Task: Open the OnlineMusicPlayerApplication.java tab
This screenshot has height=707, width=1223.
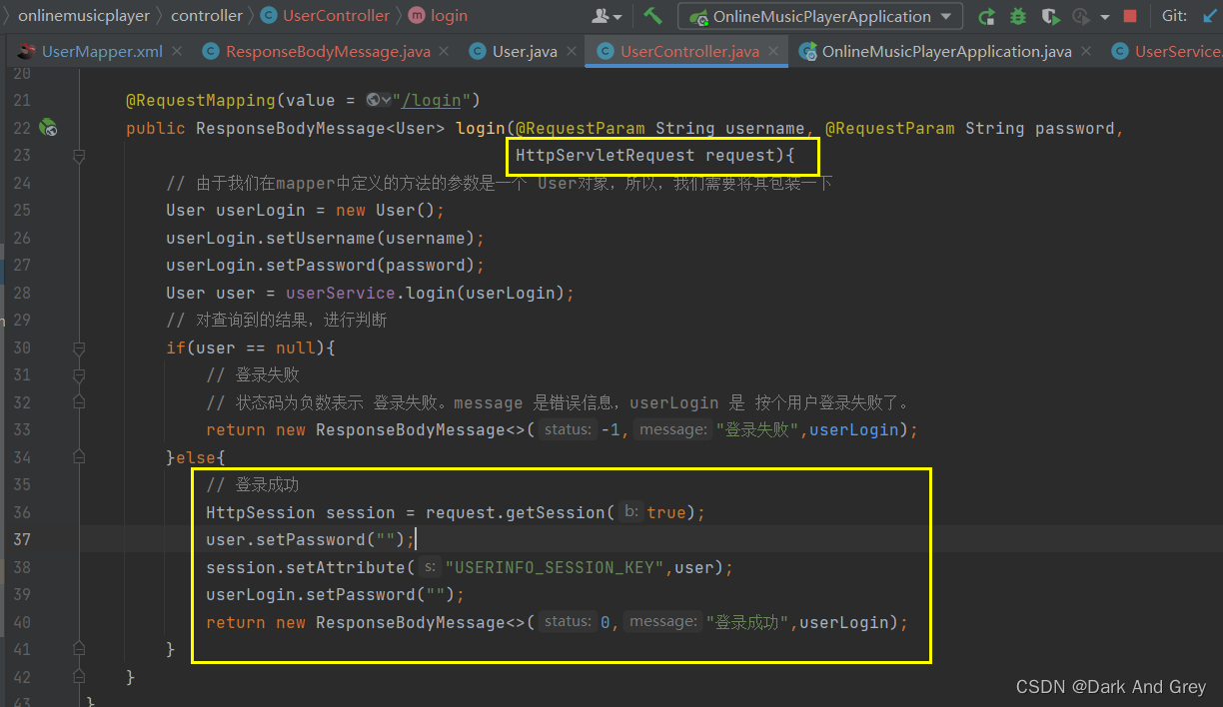Action: click(944, 51)
